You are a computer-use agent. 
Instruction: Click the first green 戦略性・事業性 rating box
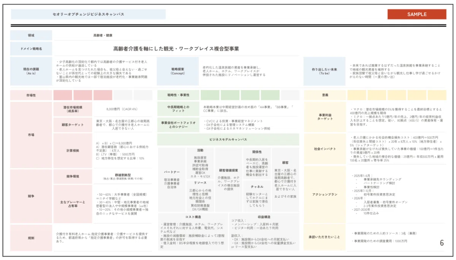[x=210, y=95]
